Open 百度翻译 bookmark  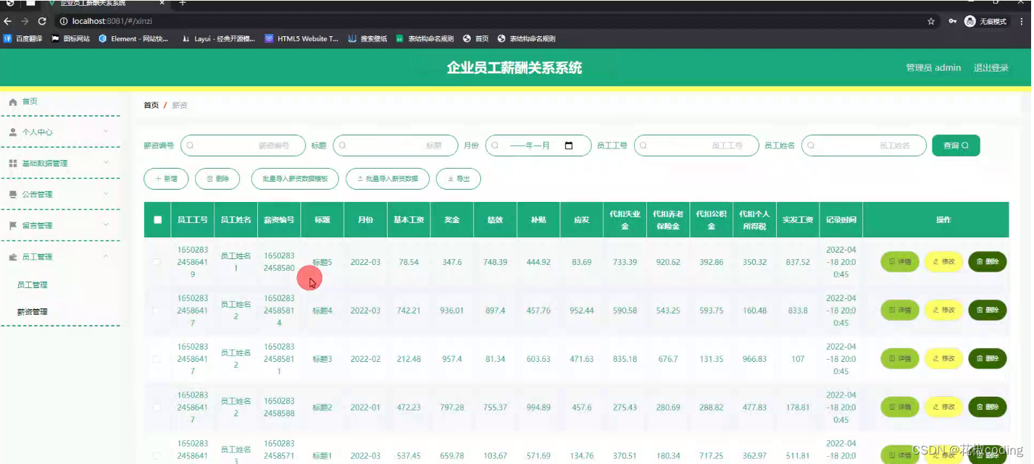(x=22, y=39)
